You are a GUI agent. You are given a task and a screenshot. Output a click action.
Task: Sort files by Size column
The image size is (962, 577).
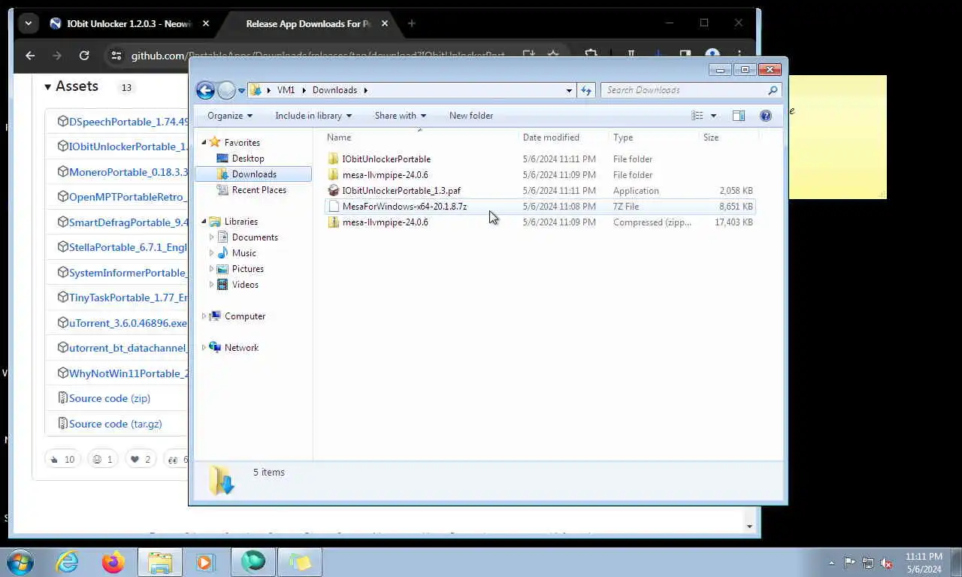pyautogui.click(x=711, y=137)
